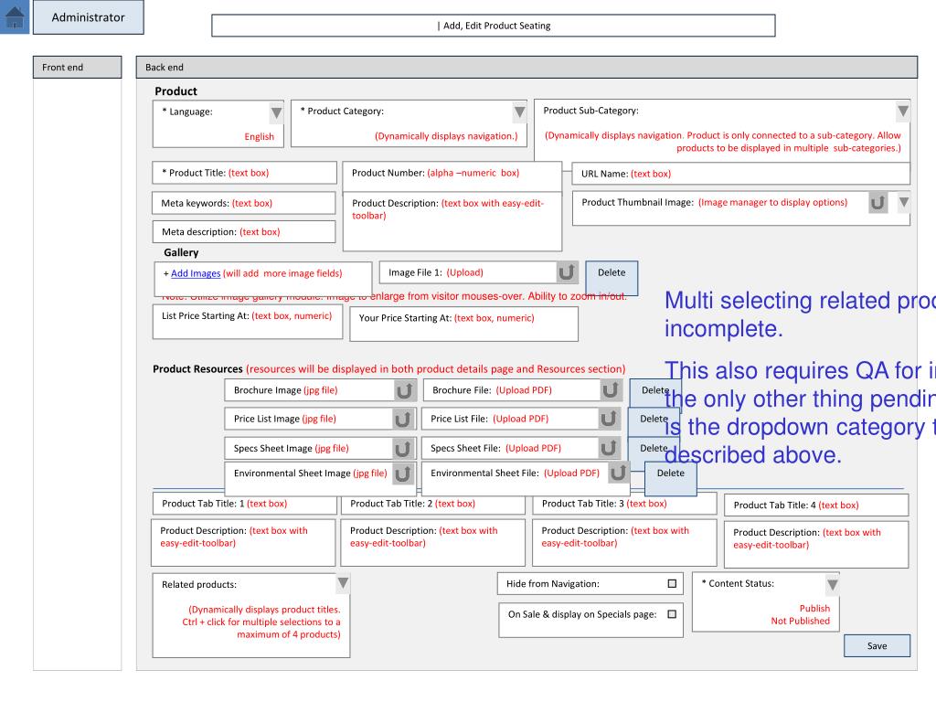Click the URL Name text box

(740, 174)
